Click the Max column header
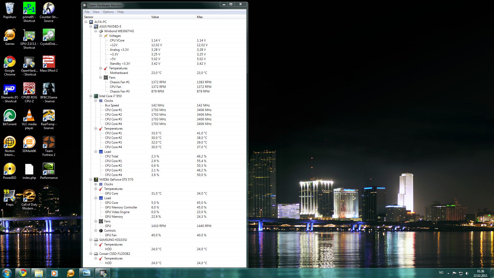Screen dimensions: 494x278 click(209, 17)
